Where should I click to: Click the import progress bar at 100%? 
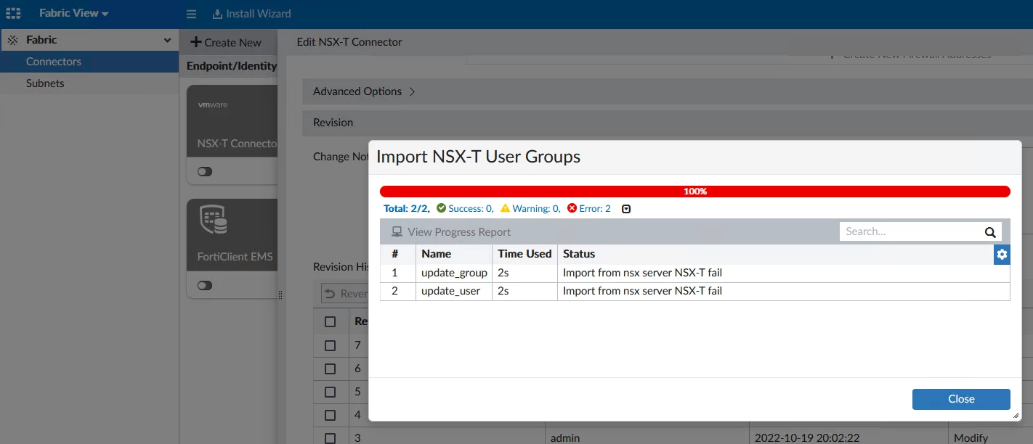coord(695,192)
